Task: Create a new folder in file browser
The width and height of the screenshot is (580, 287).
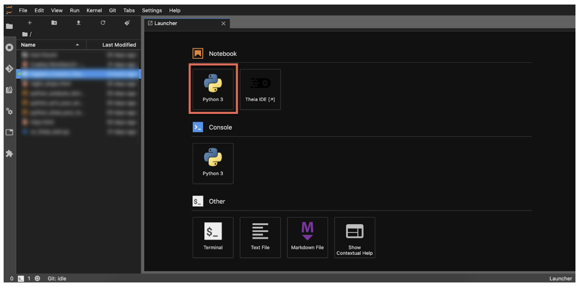Action: (54, 23)
